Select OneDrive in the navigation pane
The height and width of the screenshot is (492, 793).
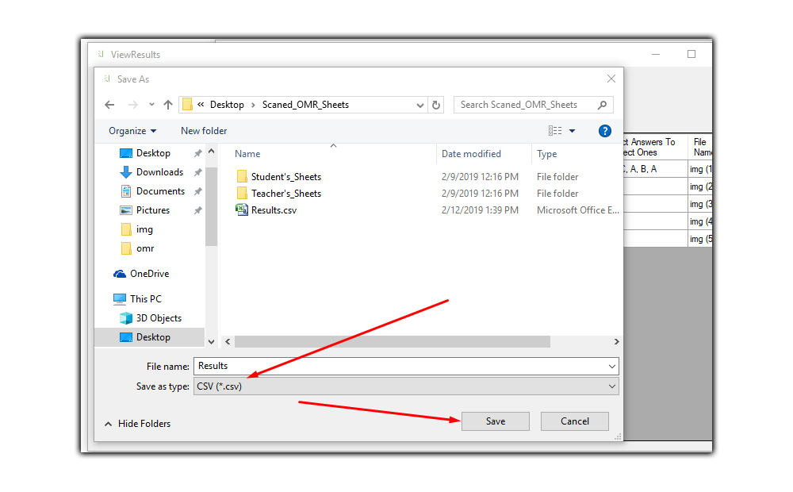click(x=149, y=274)
